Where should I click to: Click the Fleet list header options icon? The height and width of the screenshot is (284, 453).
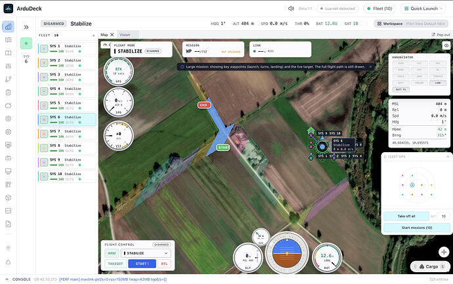pos(93,35)
